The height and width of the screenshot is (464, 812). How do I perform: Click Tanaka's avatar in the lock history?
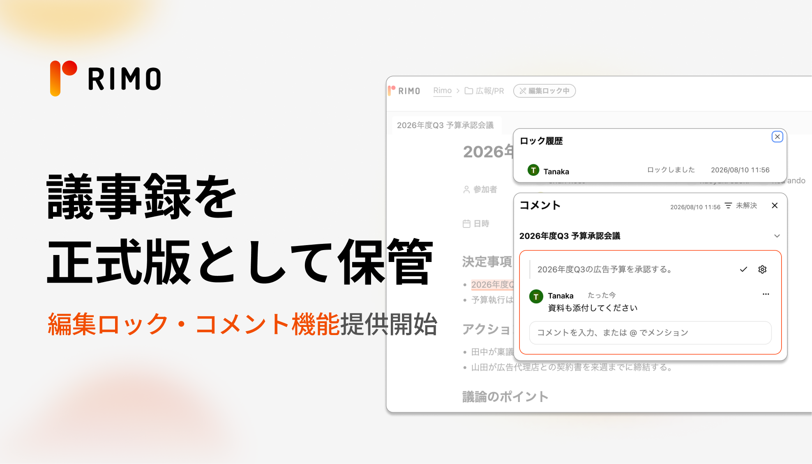pos(533,170)
